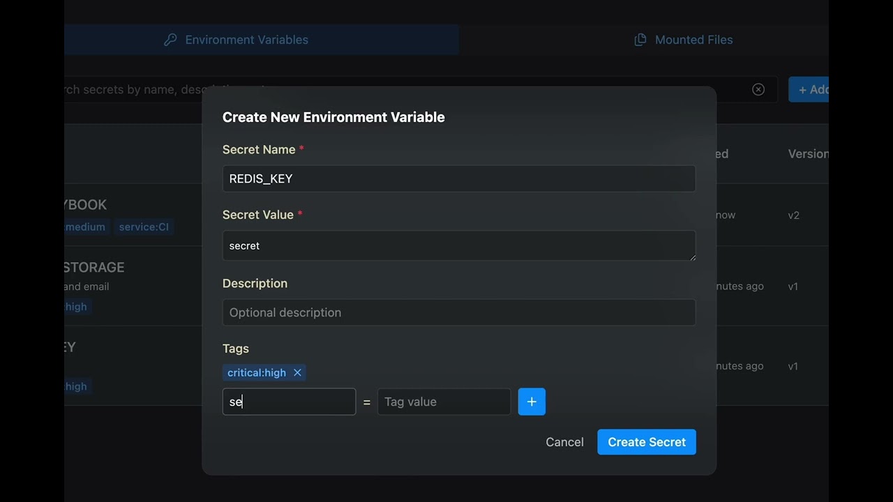Focus the Secret Value text area

click(459, 245)
